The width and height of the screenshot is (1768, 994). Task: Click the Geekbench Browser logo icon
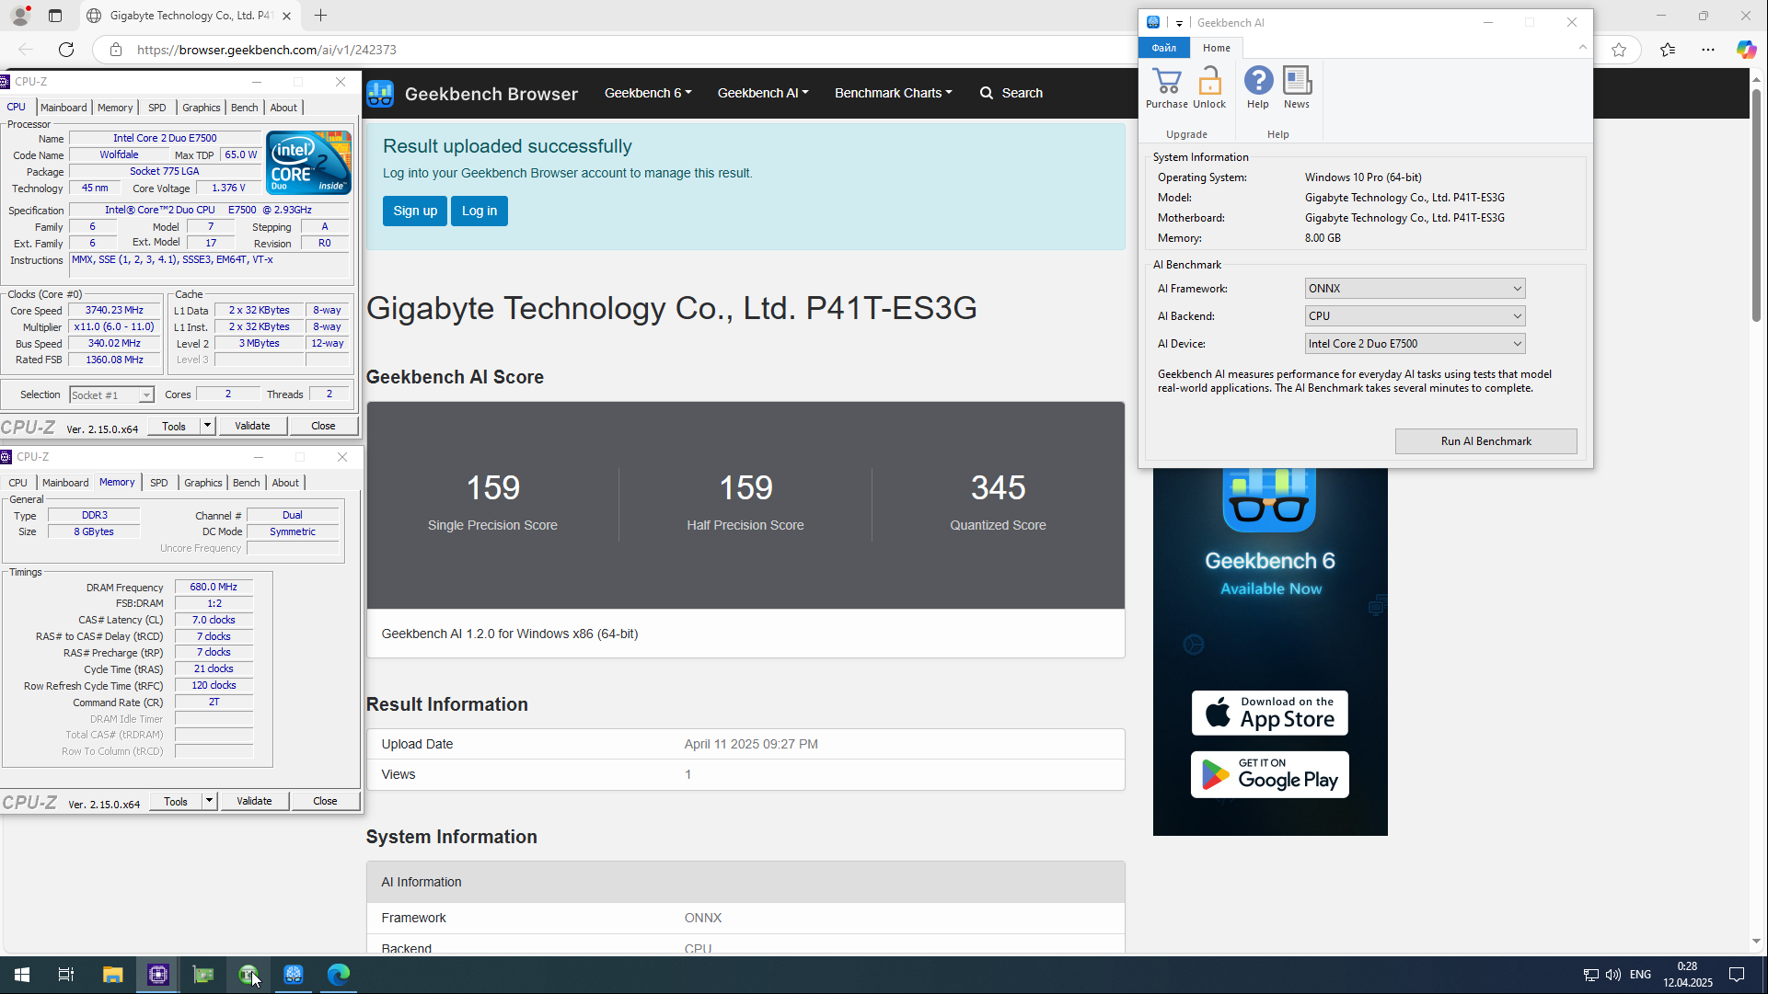(x=380, y=93)
